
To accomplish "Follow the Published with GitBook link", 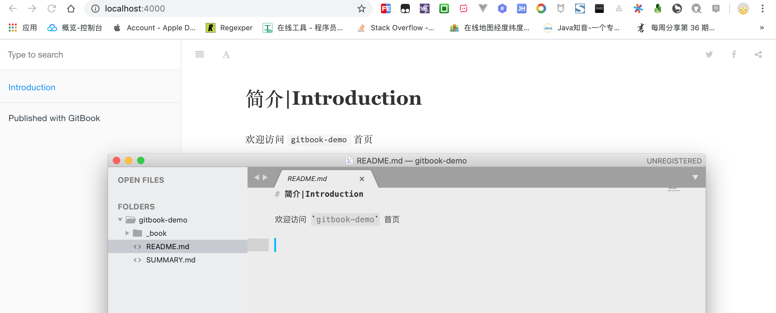I will coord(54,118).
